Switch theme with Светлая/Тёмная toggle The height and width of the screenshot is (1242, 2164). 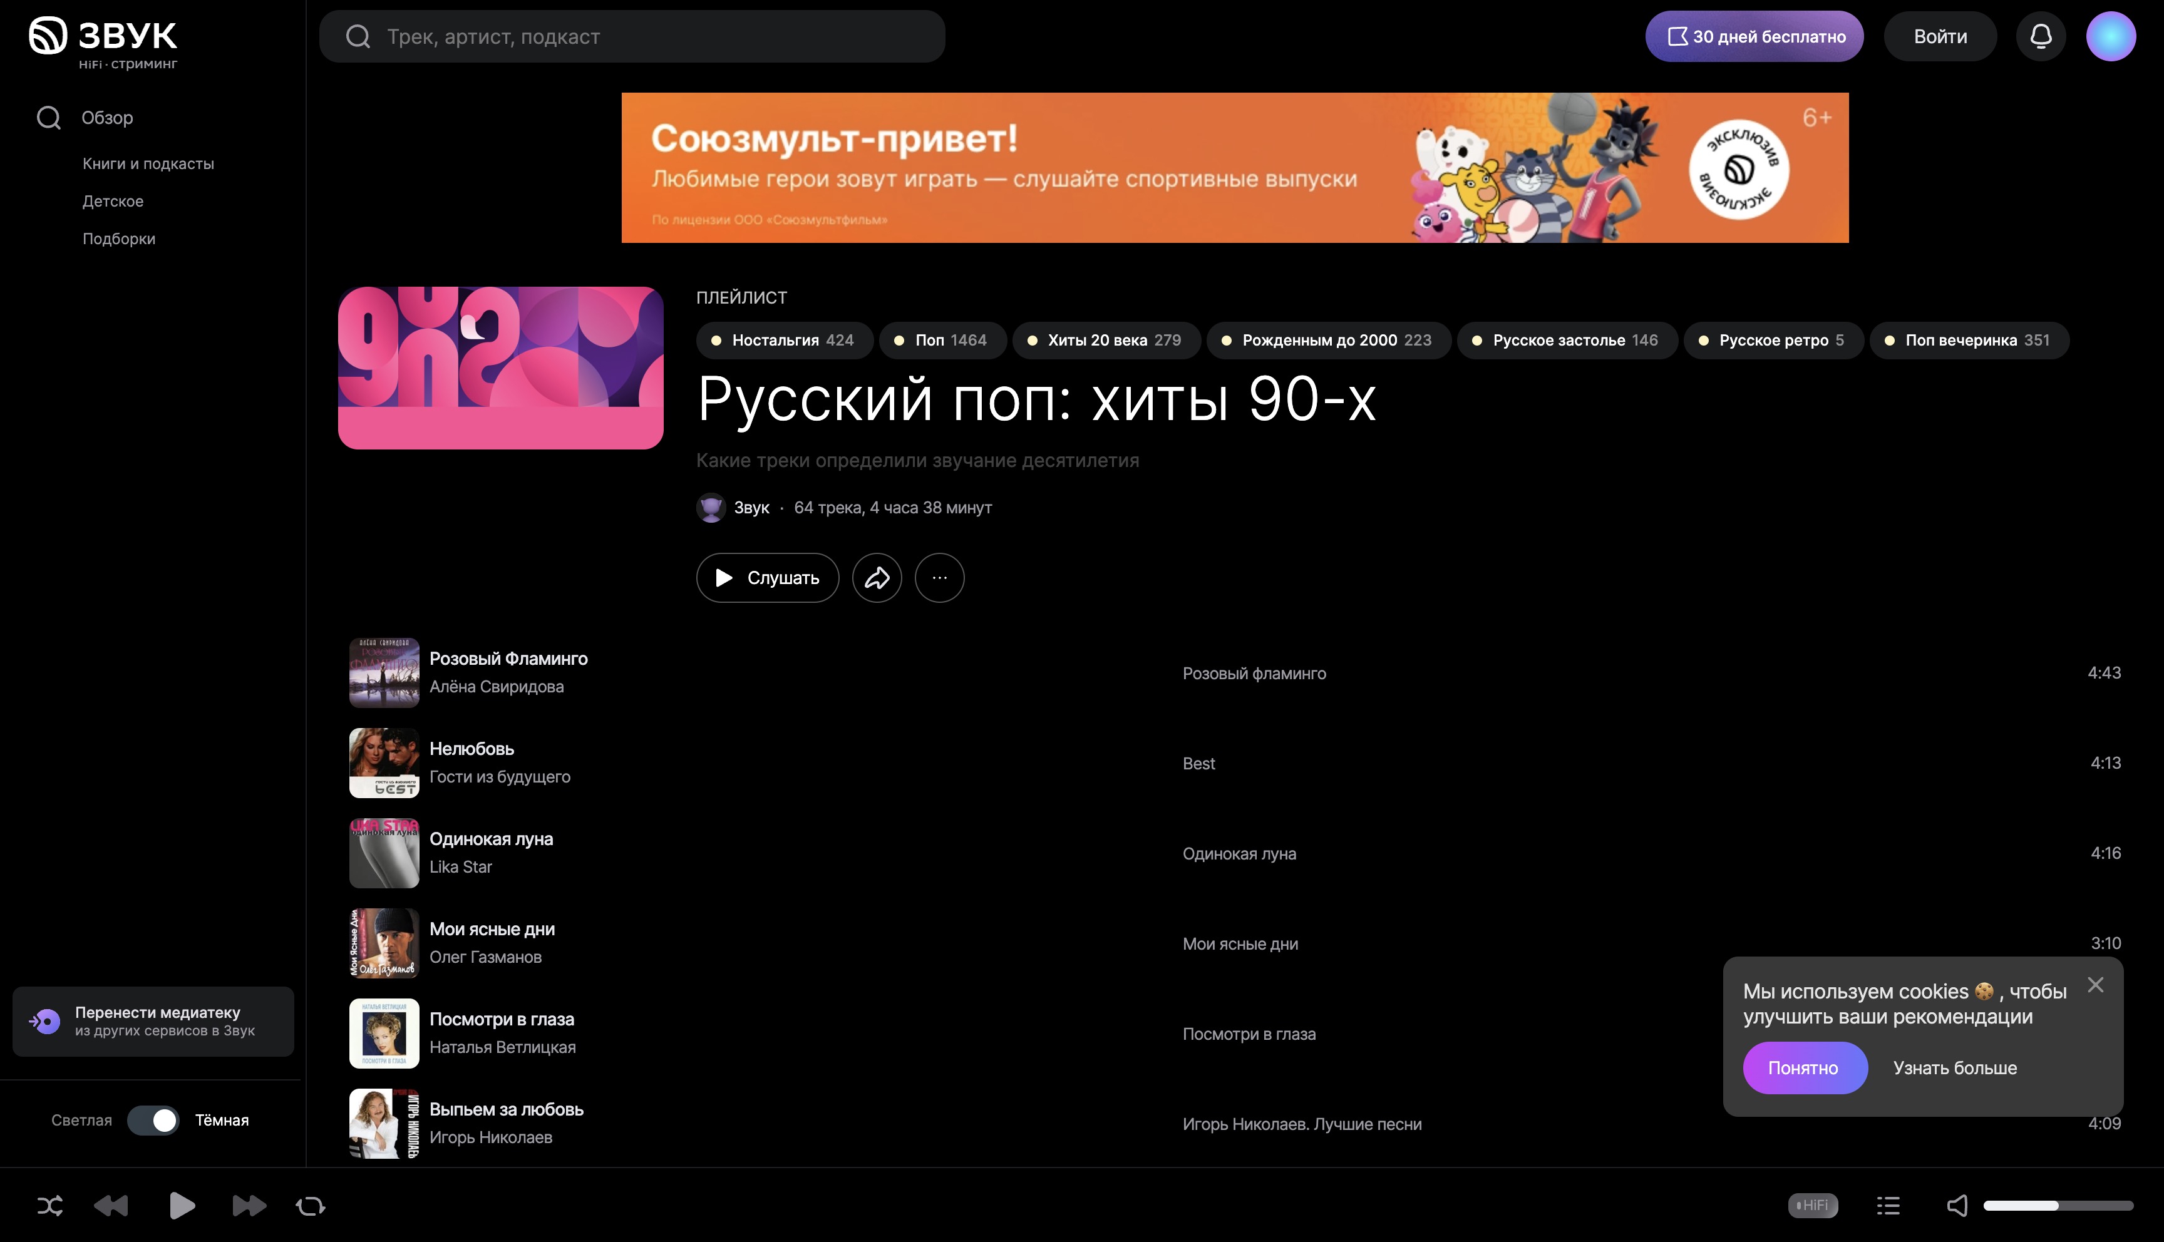pyautogui.click(x=153, y=1120)
